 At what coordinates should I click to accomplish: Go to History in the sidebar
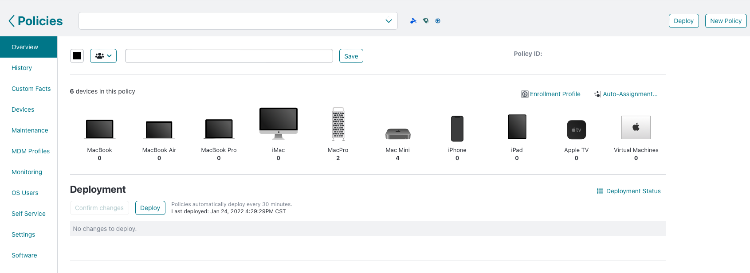click(22, 68)
